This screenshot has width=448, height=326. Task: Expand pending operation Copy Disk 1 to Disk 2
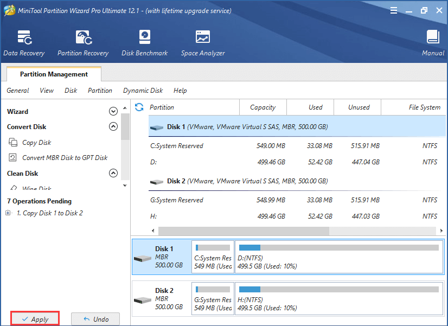(x=8, y=213)
